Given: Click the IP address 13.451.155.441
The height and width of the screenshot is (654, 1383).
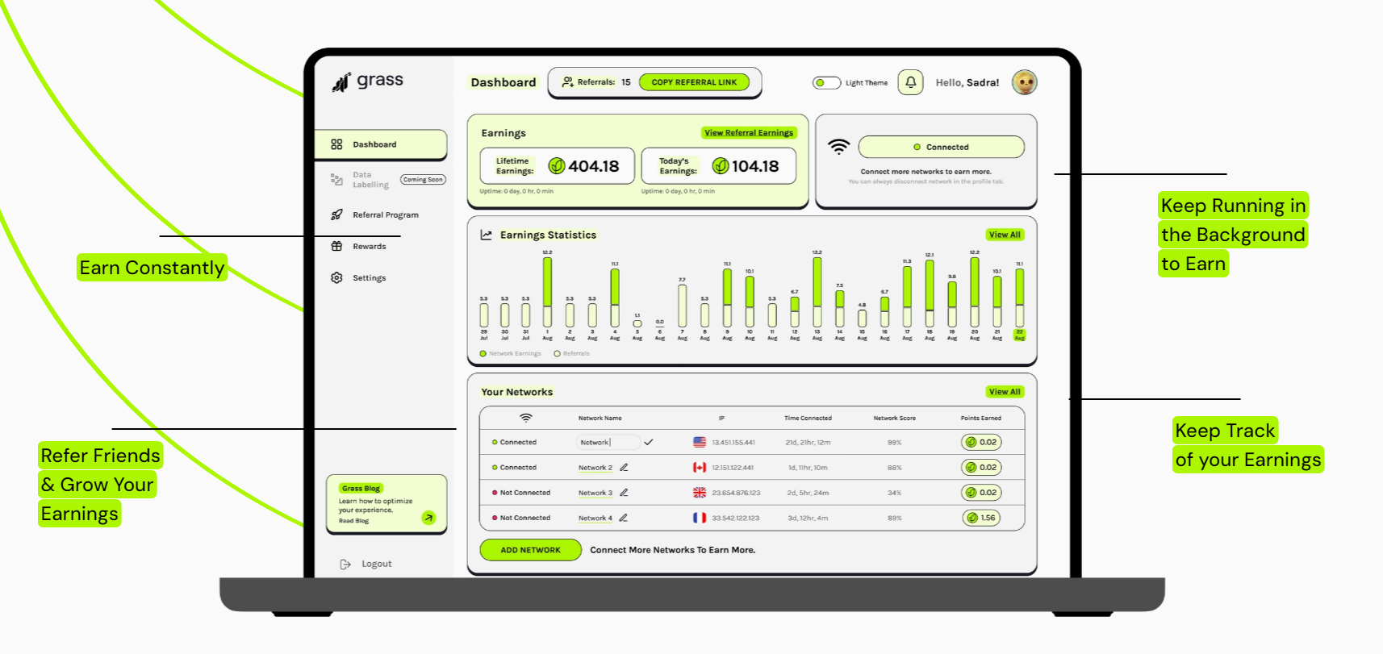Looking at the screenshot, I should pyautogui.click(x=733, y=443).
